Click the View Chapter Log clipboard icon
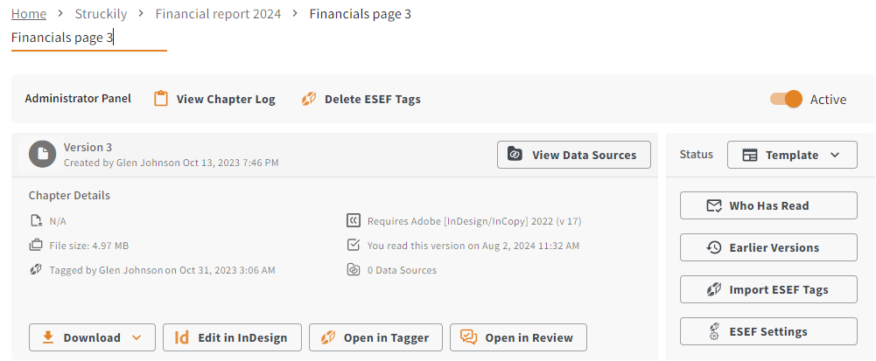The image size is (876, 361). (x=161, y=99)
